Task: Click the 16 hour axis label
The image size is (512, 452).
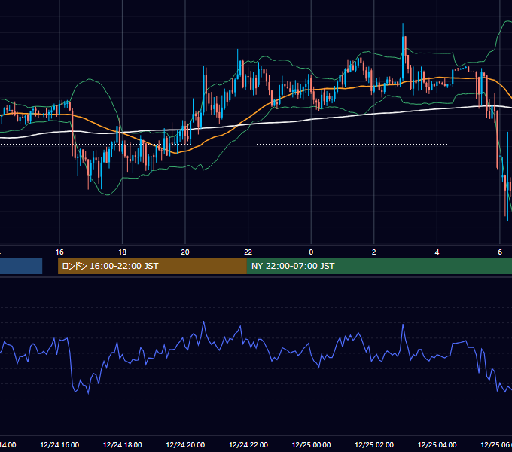Action: click(59, 252)
